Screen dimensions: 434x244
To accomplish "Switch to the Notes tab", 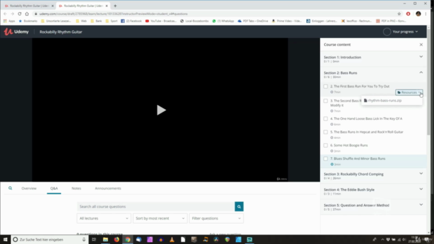I will pos(76,188).
